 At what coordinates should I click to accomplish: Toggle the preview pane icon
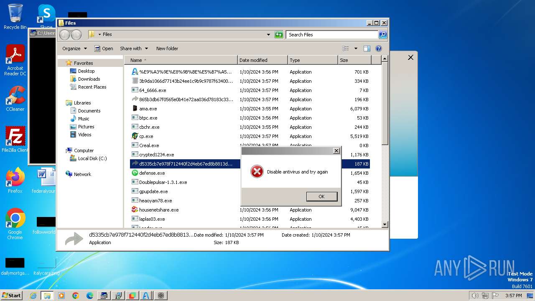tap(367, 48)
